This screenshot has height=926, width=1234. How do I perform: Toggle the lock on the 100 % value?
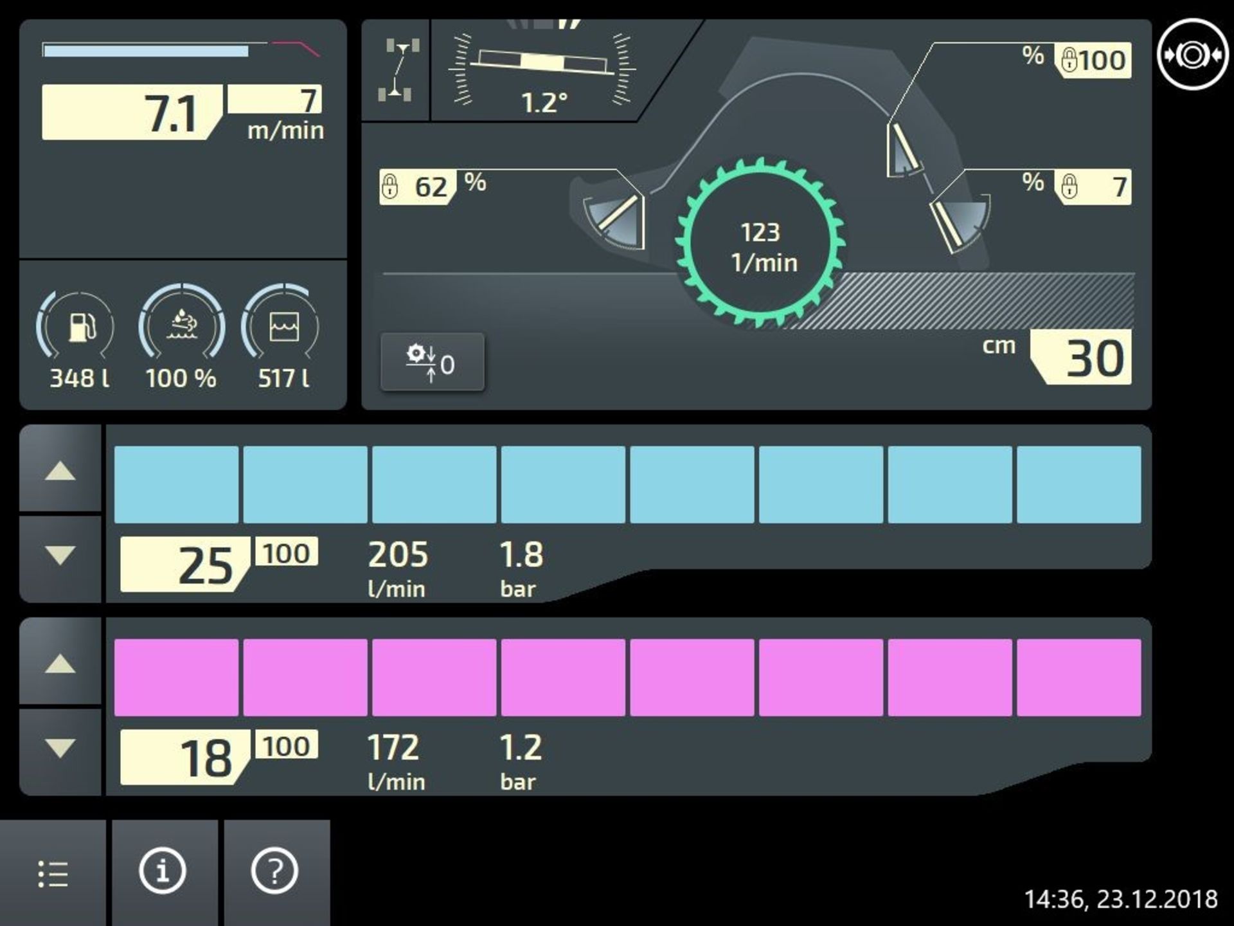coord(1069,60)
